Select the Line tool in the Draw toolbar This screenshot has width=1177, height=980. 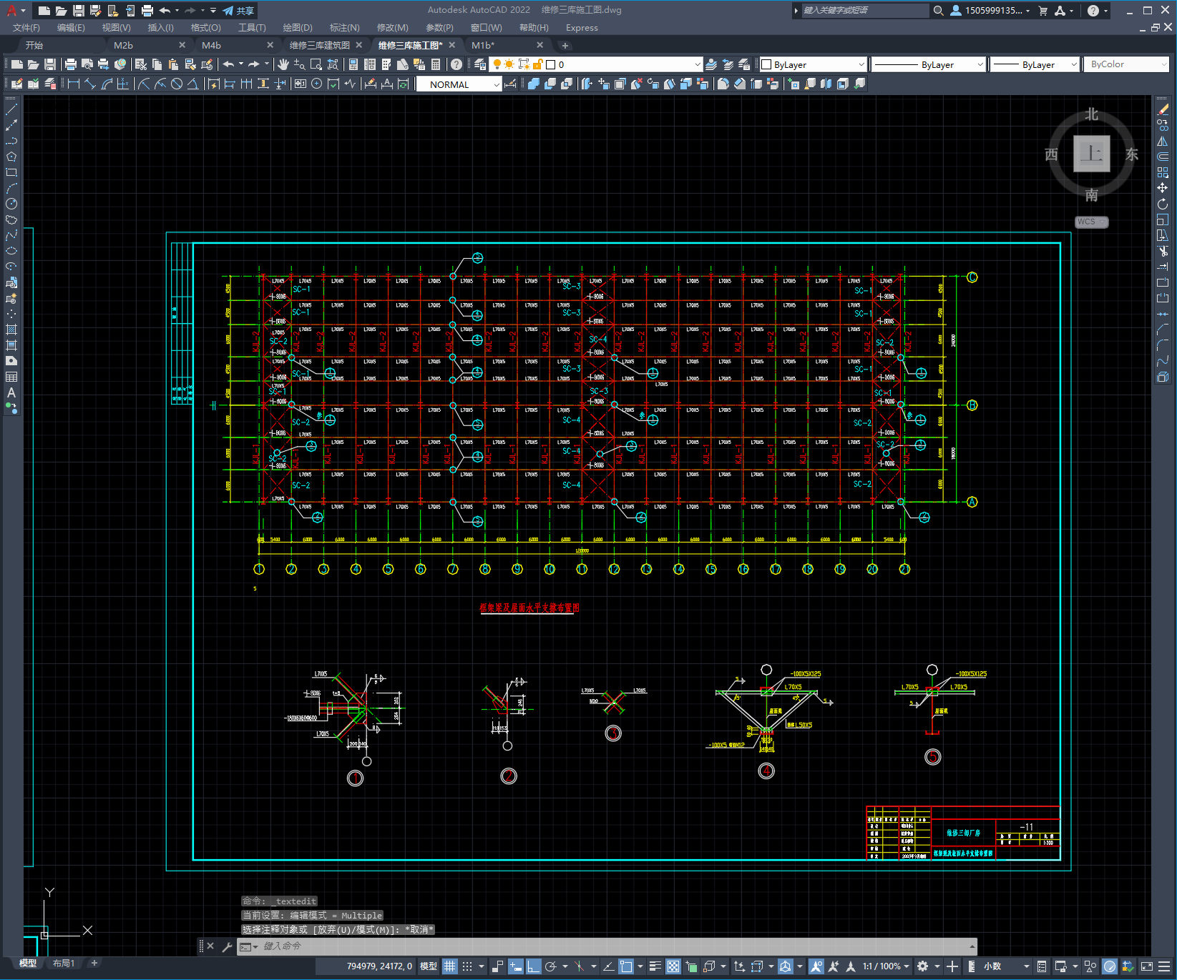pyautogui.click(x=11, y=110)
